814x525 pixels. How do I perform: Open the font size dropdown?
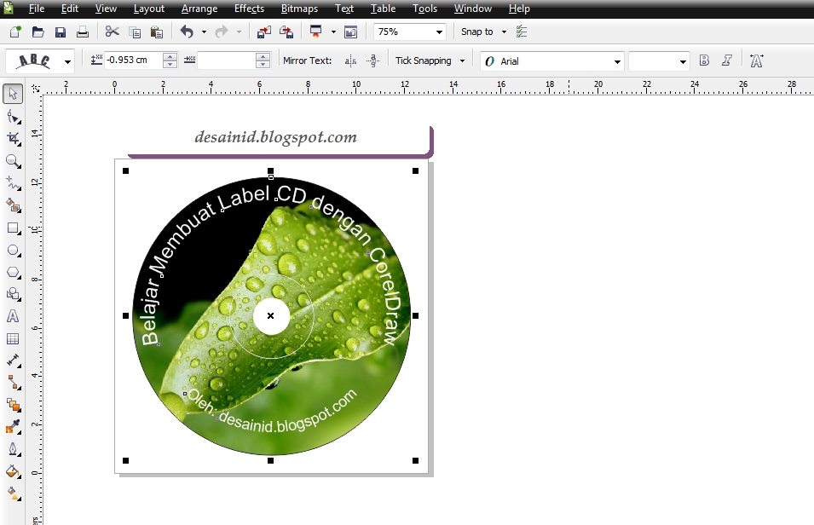(683, 62)
